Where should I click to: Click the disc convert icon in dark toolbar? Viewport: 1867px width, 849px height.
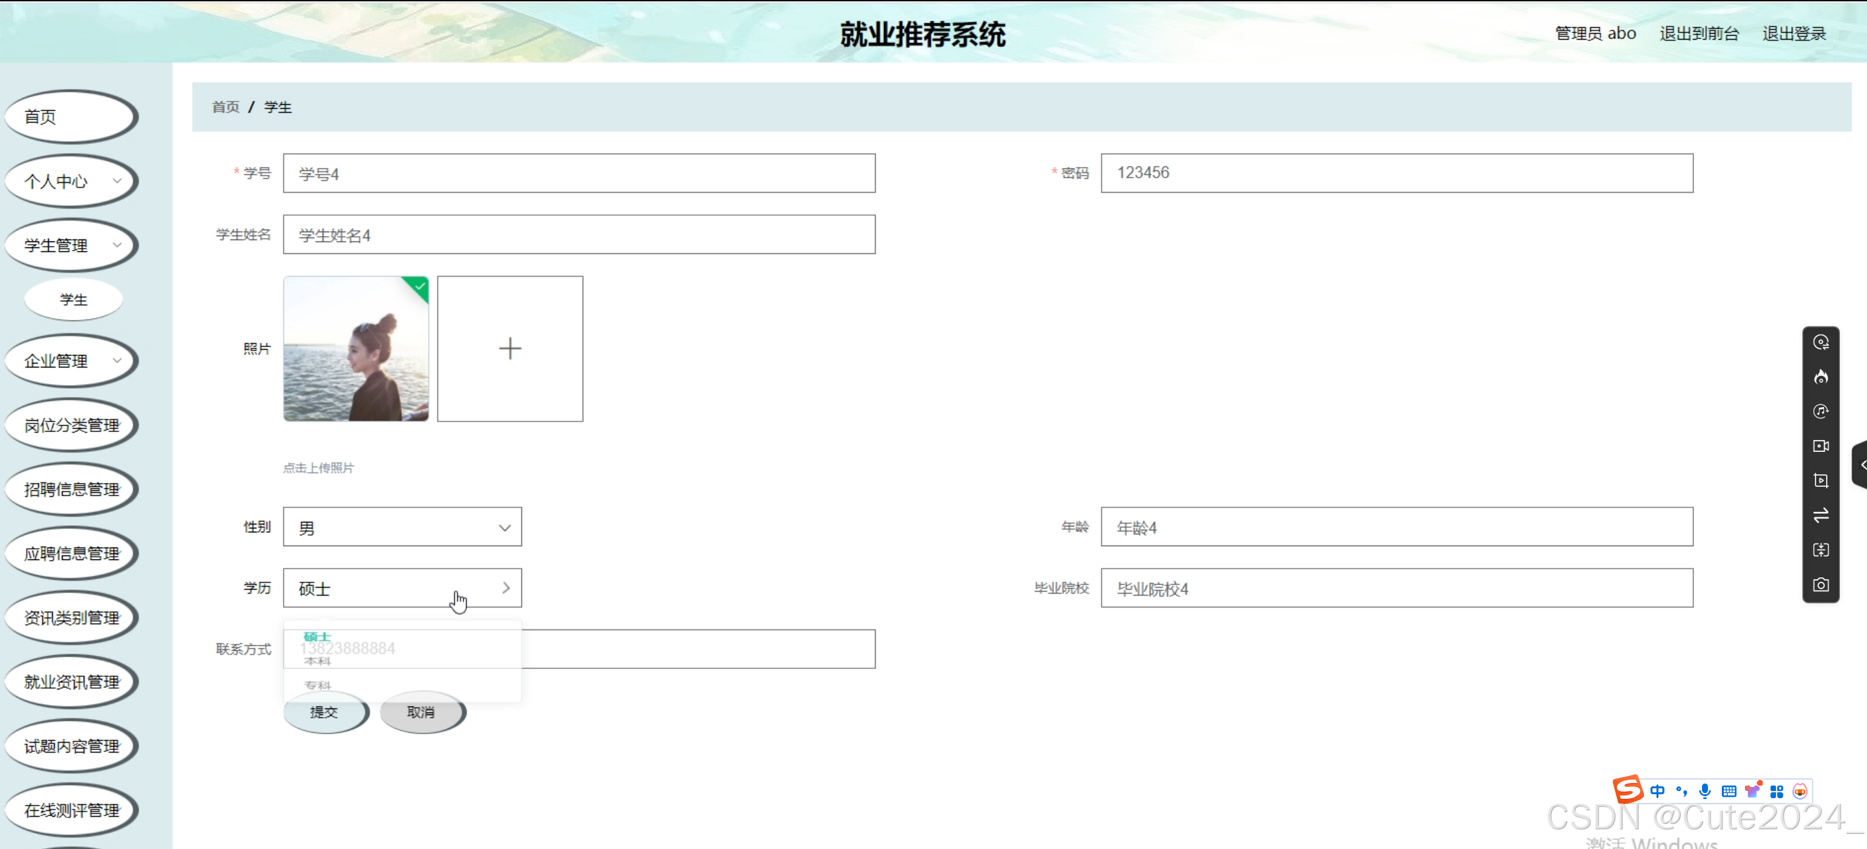(x=1821, y=342)
